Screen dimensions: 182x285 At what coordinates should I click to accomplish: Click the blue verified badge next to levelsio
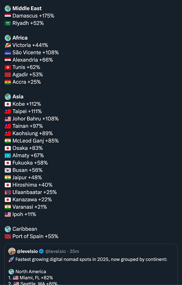[41, 251]
